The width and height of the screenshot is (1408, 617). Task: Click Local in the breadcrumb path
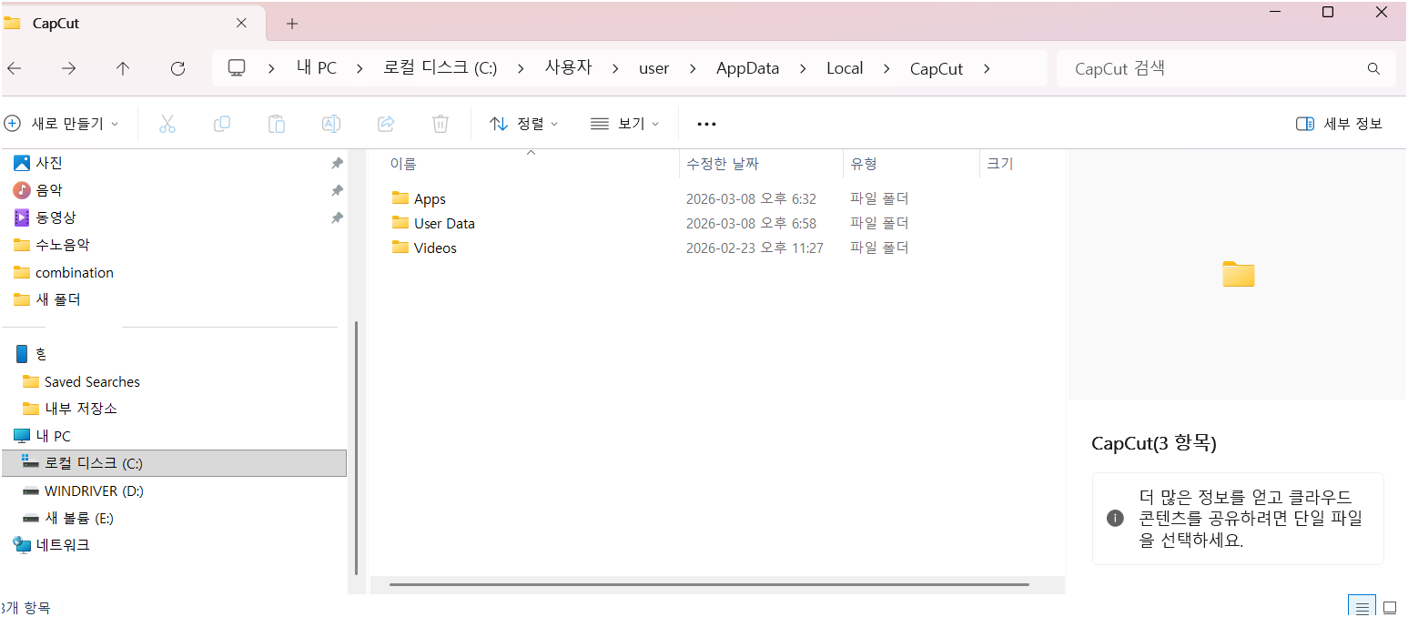tap(845, 68)
